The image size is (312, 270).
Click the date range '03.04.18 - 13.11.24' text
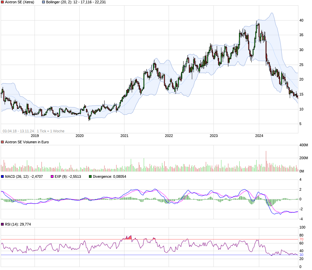pos(18,131)
